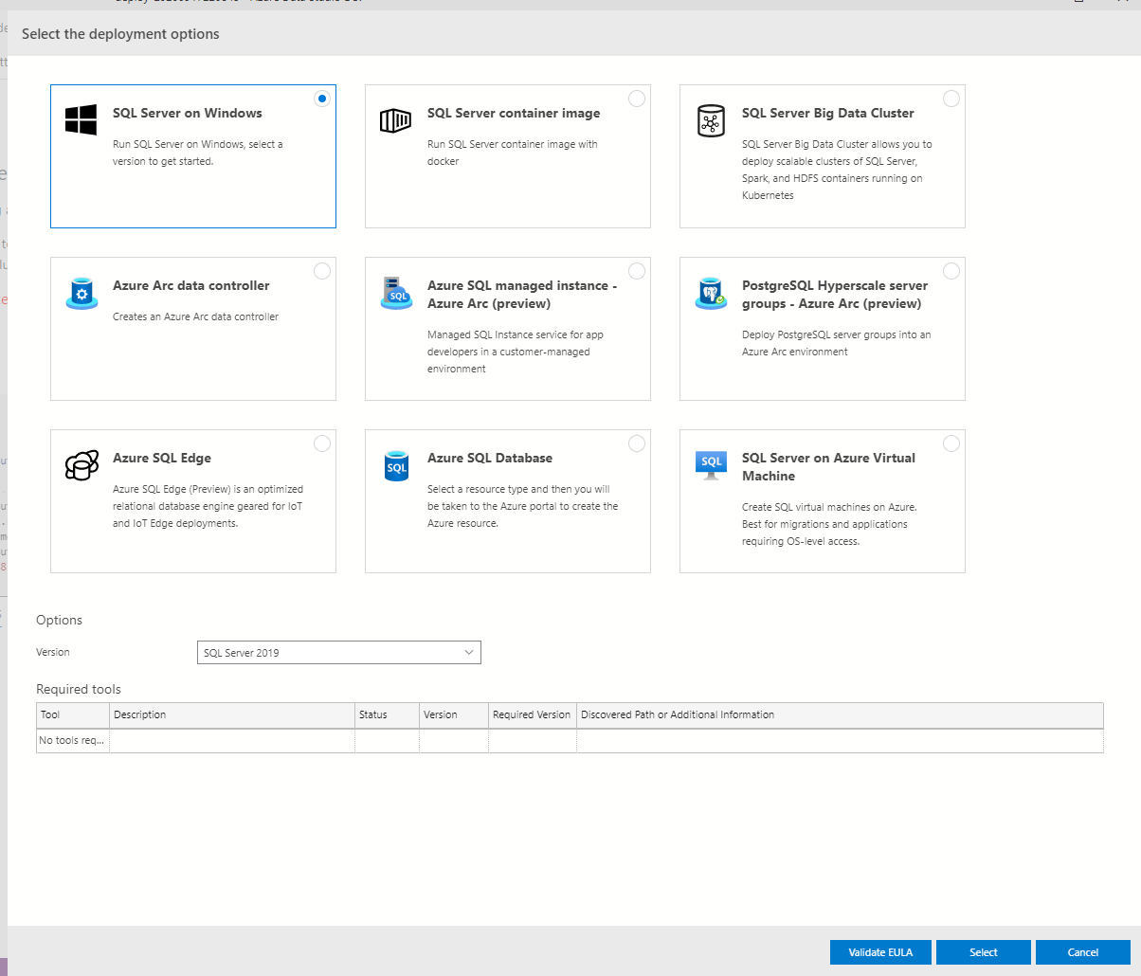
Task: Open the Version dropdown showing SQL Server 2019
Action: tap(339, 652)
